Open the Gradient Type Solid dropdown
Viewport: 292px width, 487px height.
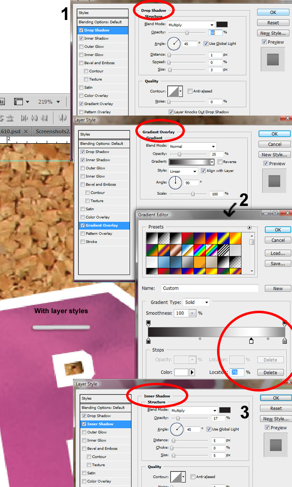(x=197, y=302)
